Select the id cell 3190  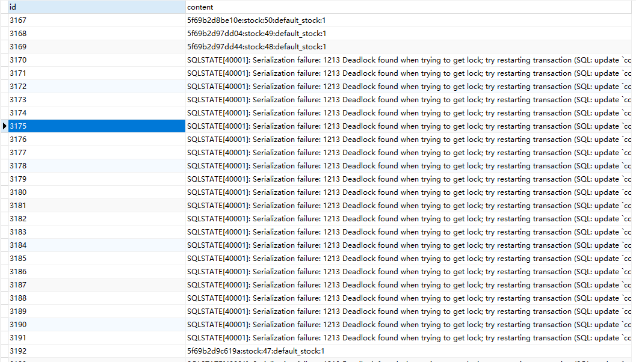pos(96,325)
